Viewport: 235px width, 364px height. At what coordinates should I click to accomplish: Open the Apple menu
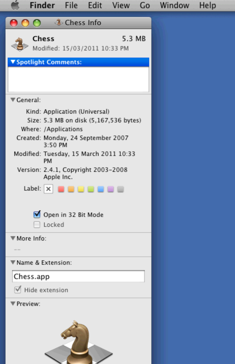[x=15, y=5]
